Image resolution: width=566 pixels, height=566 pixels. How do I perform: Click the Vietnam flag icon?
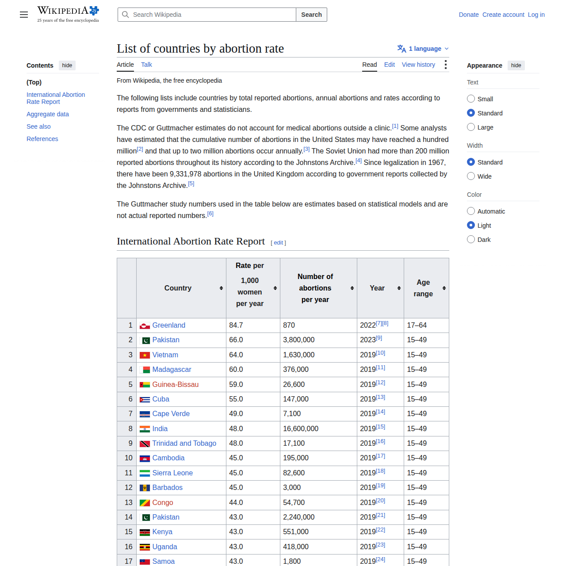145,355
